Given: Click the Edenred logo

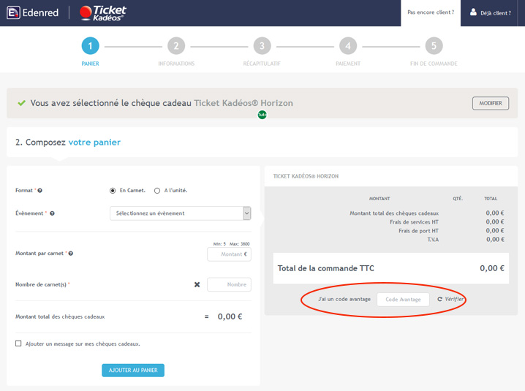Looking at the screenshot, I should click(x=32, y=12).
